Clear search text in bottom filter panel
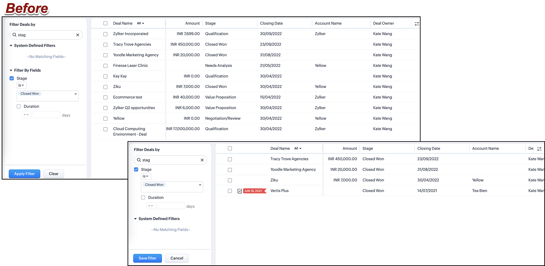This screenshot has width=545, height=266. click(x=202, y=160)
